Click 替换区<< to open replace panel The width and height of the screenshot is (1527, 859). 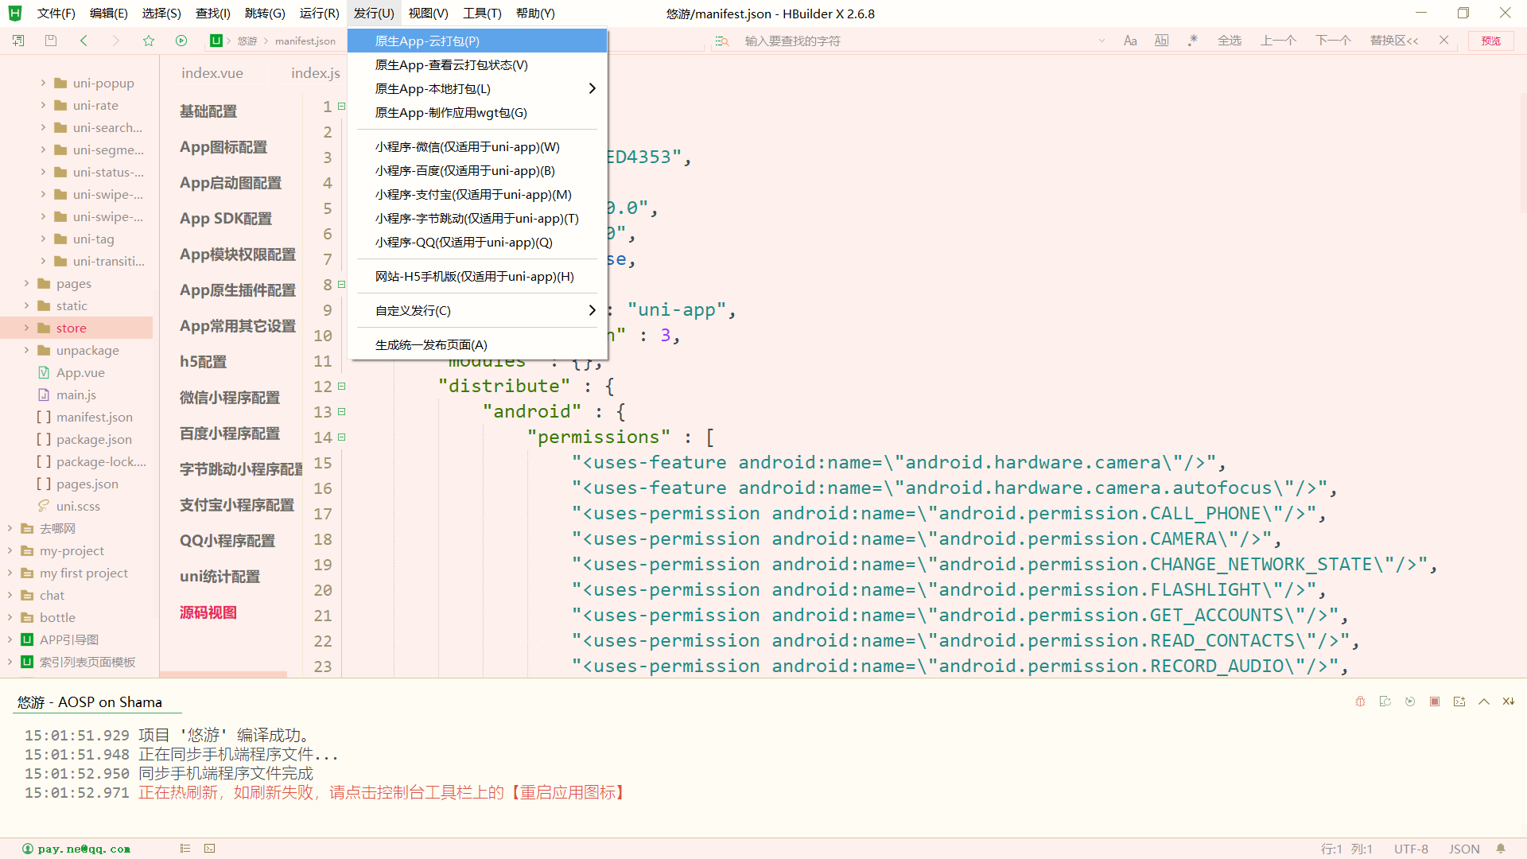[x=1393, y=41]
